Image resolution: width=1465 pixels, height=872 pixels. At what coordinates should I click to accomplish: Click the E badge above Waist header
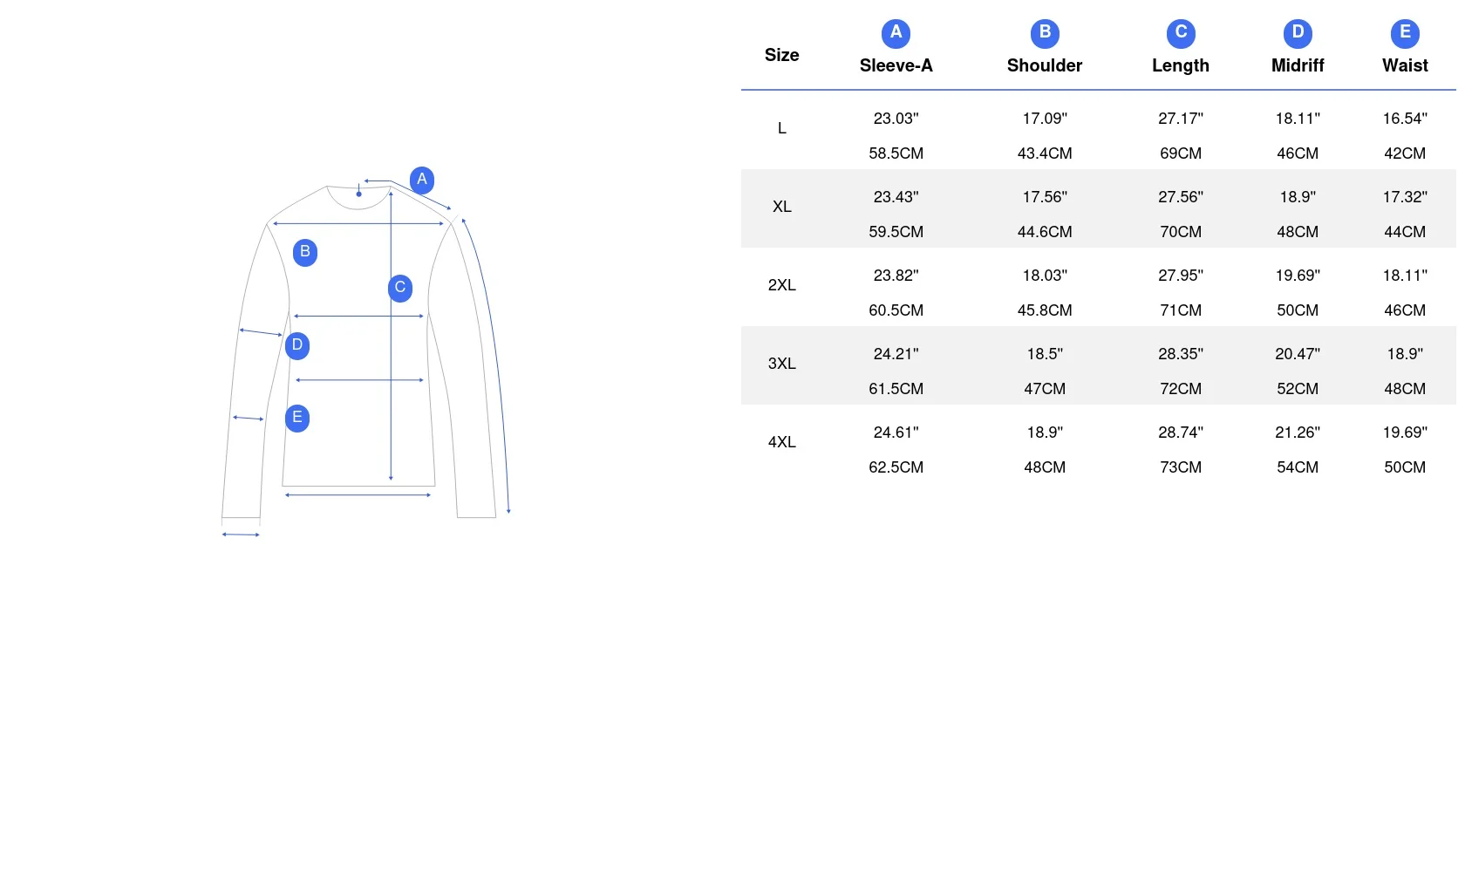tap(1405, 33)
